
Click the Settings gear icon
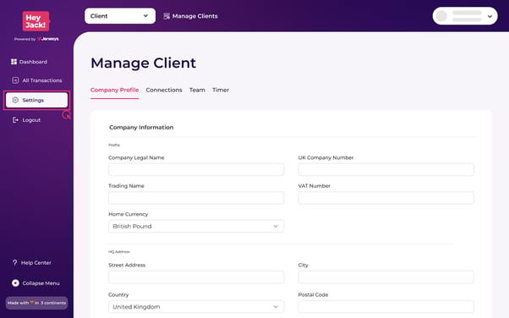[15, 100]
